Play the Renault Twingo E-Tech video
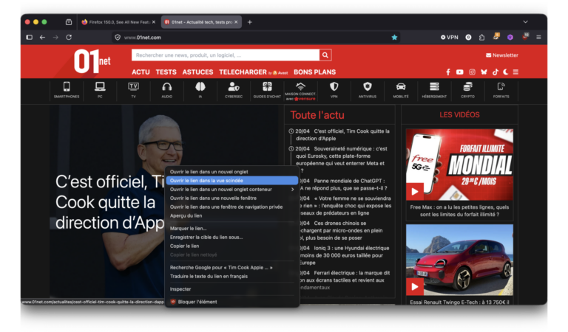 click(x=415, y=287)
